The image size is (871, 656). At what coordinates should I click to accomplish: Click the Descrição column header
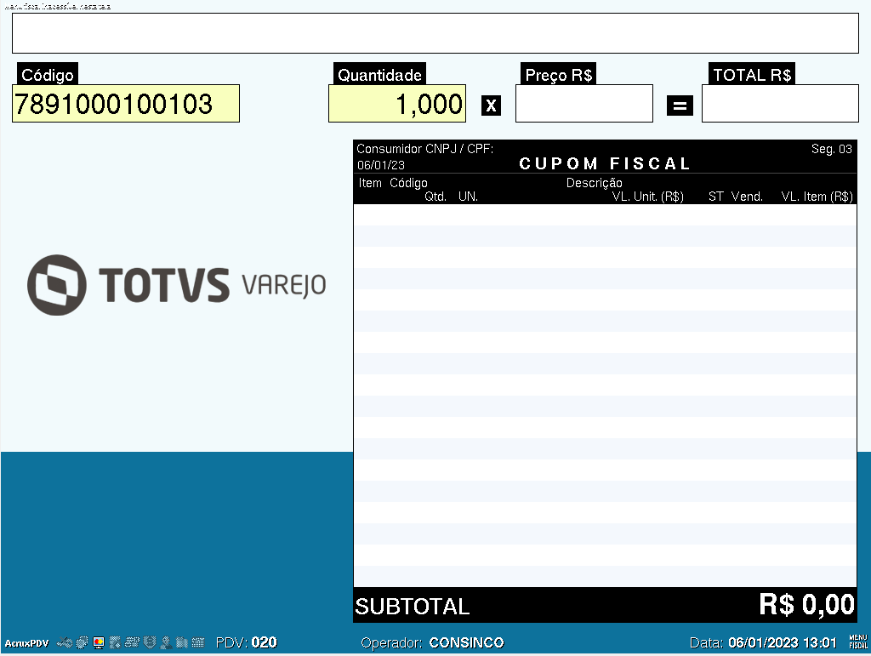point(594,183)
